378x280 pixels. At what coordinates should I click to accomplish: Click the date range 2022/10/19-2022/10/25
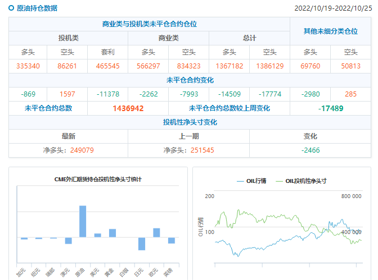[333, 9]
